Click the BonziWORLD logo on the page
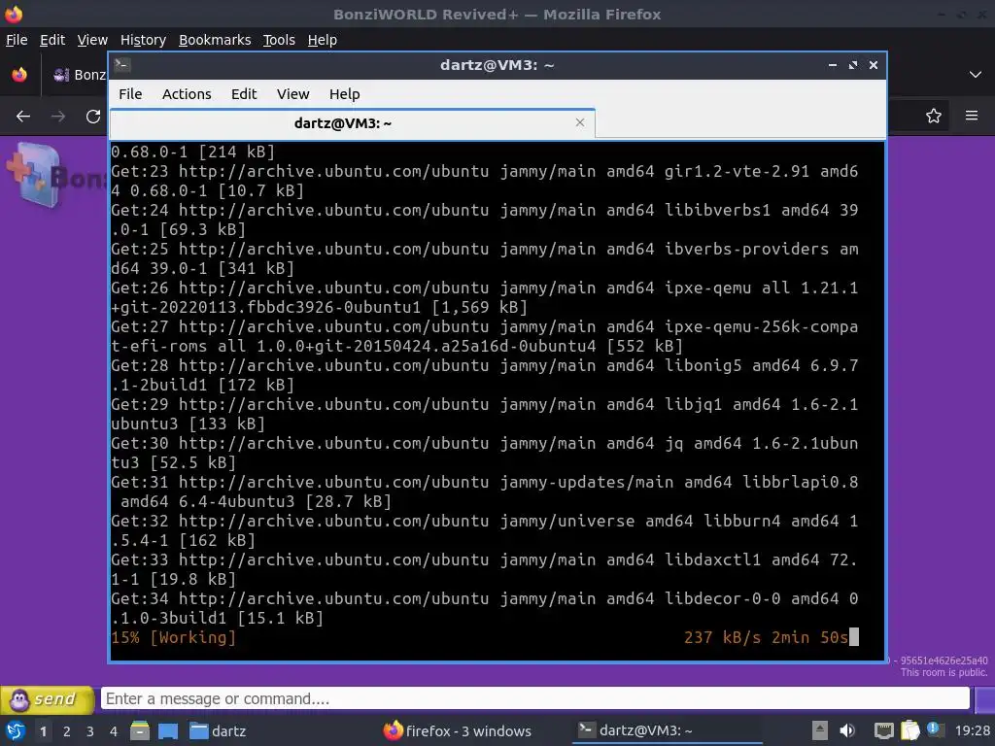 coord(55,175)
